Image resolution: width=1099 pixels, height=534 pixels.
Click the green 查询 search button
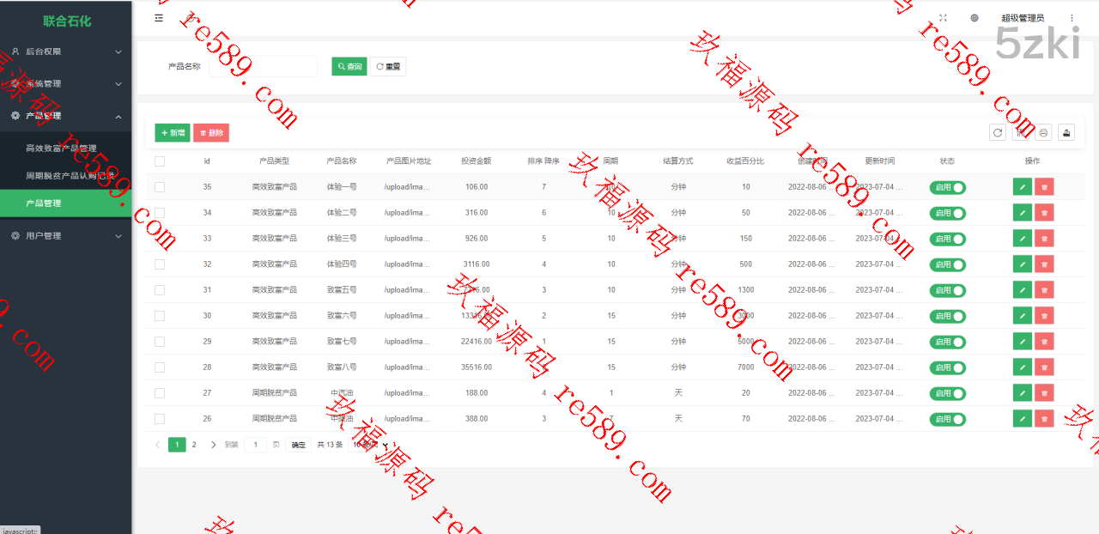(349, 67)
